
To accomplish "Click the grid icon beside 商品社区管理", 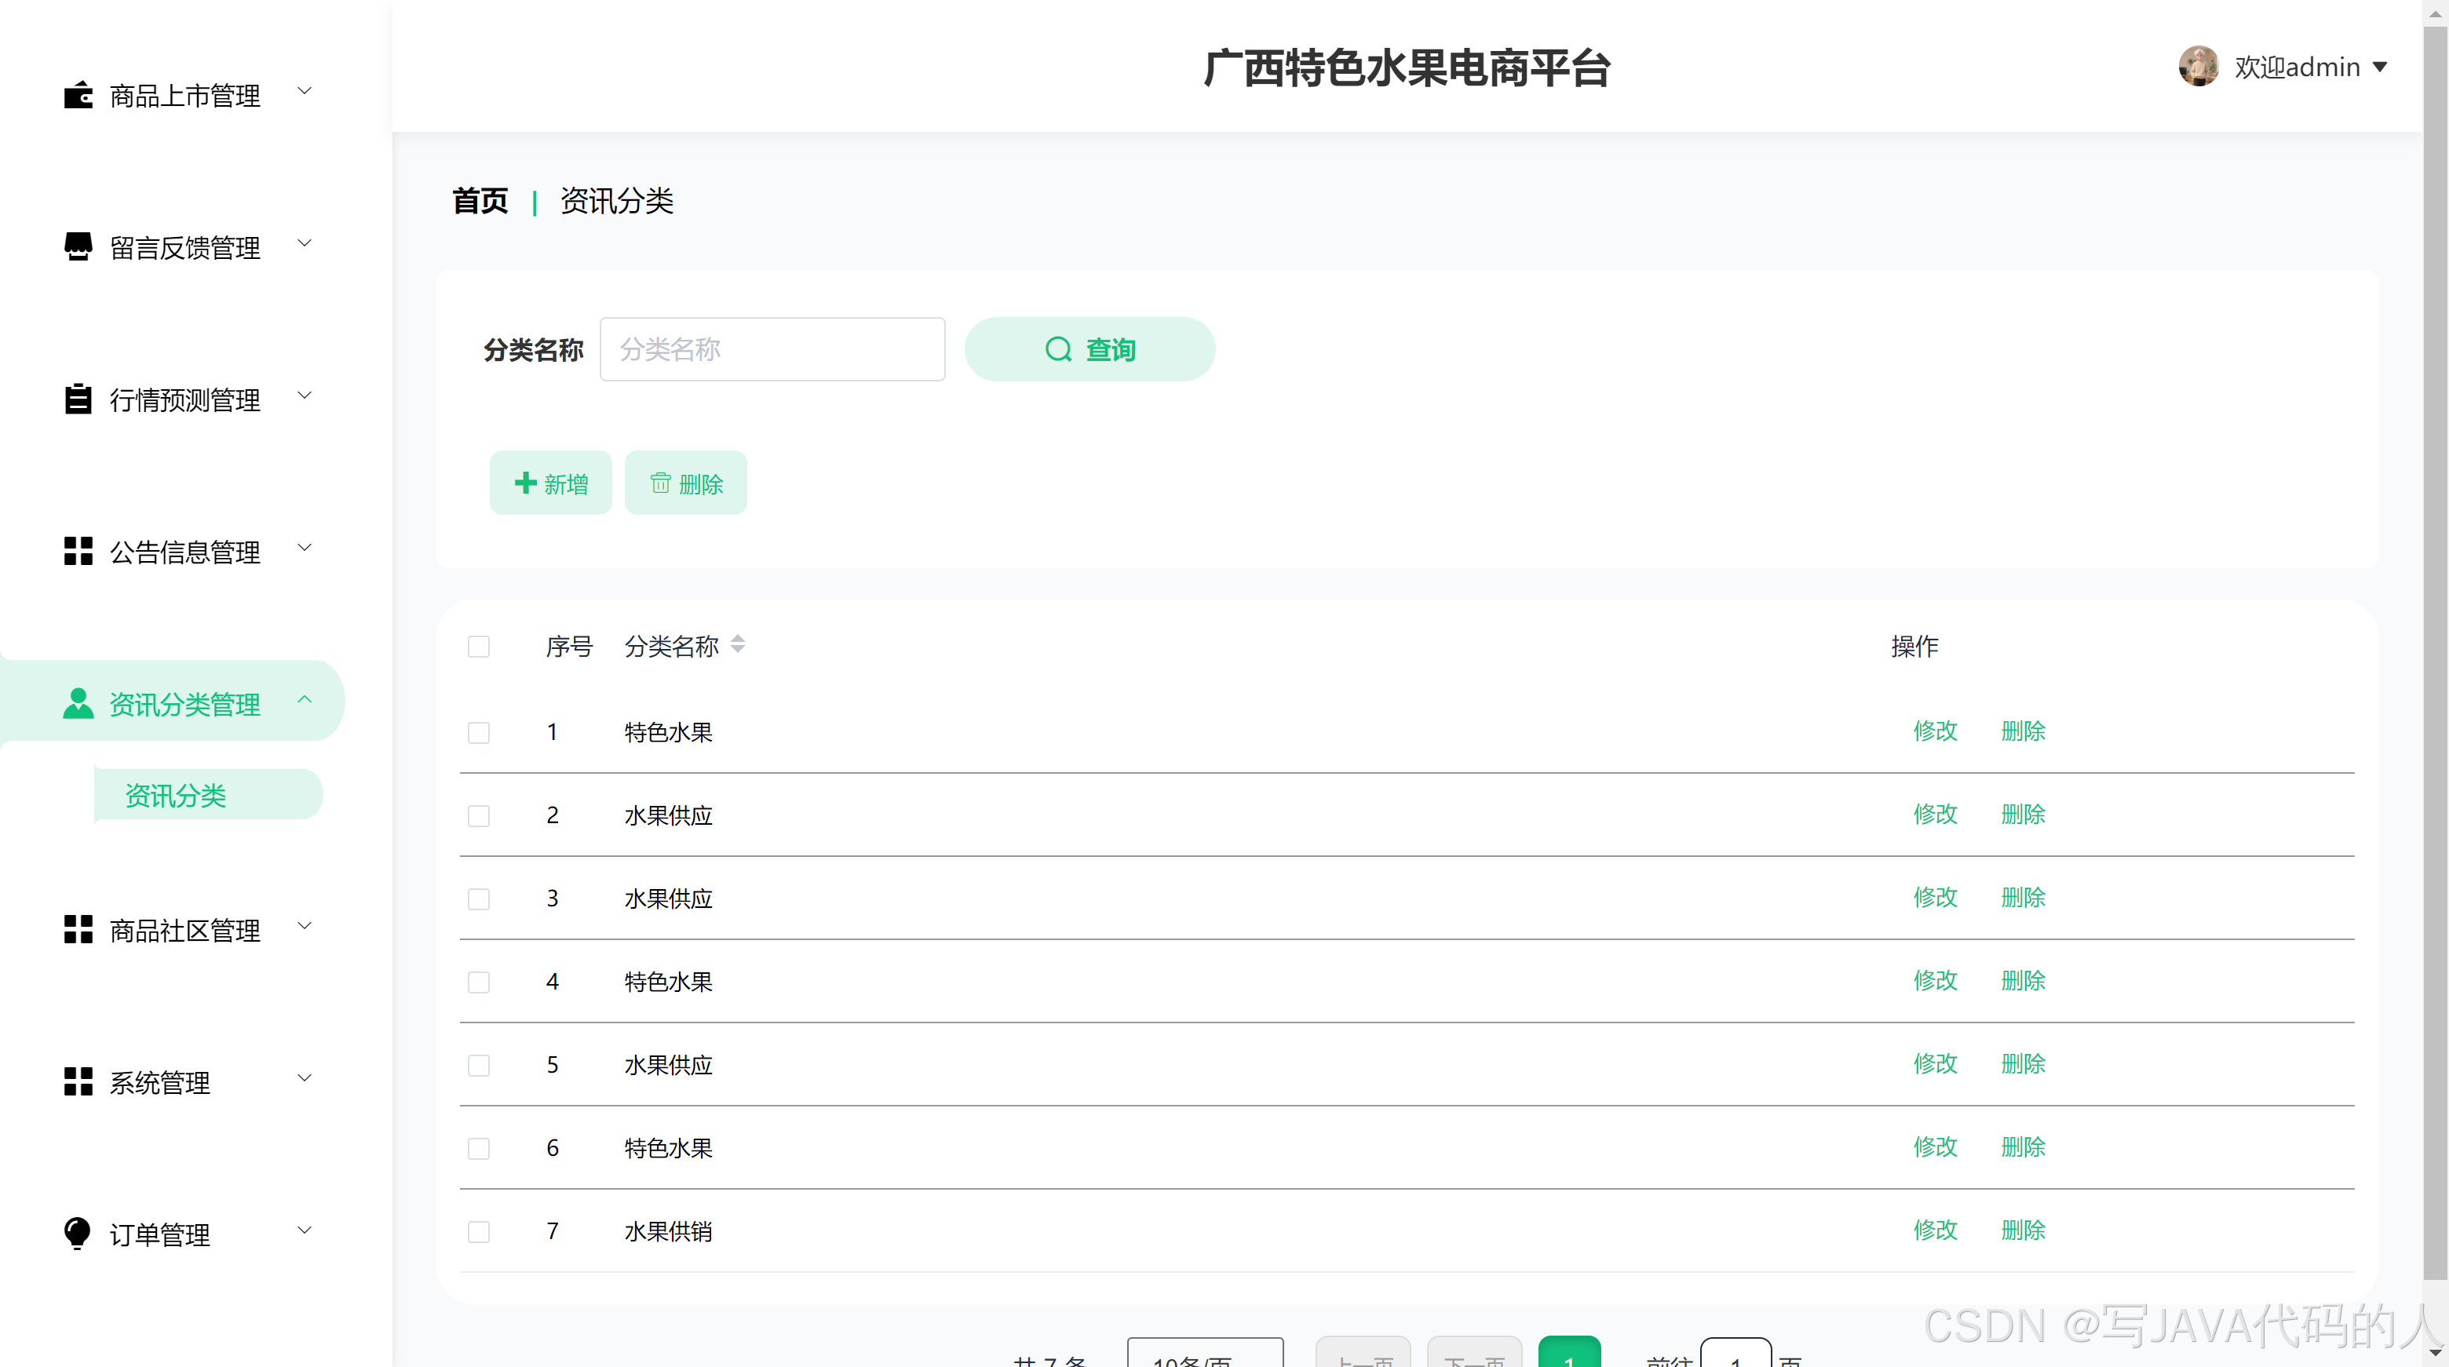I will [x=78, y=929].
